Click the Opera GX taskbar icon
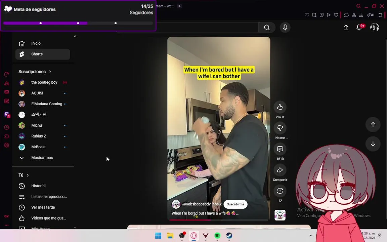Screen dimensions: 387x242 click(x=194, y=236)
